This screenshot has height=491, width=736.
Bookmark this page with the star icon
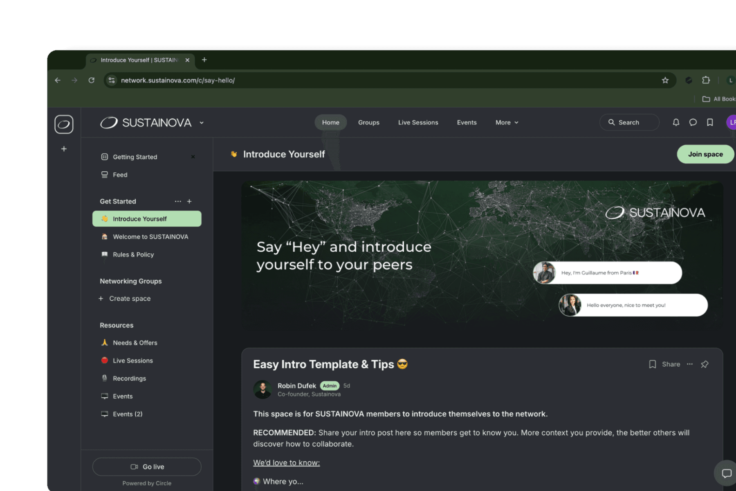click(x=665, y=80)
